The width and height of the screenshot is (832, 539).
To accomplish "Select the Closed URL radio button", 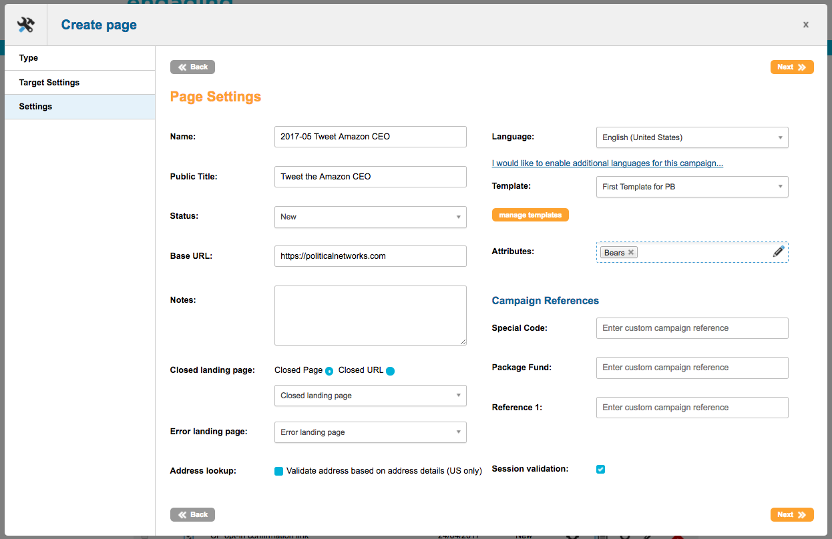I will click(x=391, y=371).
